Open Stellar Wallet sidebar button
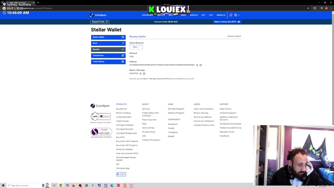 (x=108, y=37)
